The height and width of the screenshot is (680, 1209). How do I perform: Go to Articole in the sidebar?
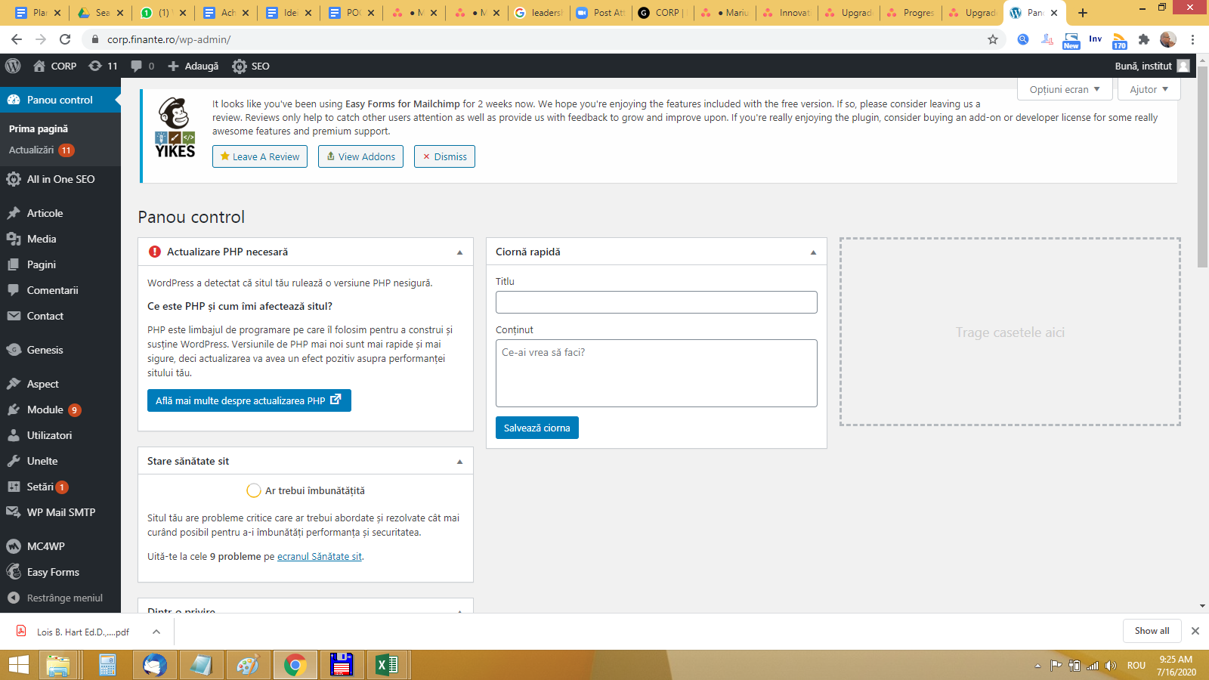click(x=45, y=213)
